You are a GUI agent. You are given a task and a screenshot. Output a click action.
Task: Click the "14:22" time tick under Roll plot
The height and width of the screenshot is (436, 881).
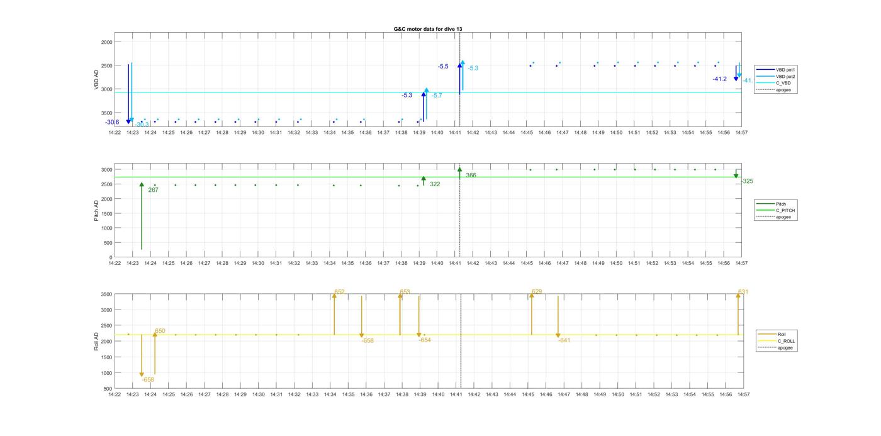coord(115,394)
